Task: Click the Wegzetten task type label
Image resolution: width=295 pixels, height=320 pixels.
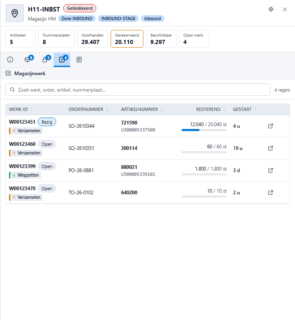Action: click(25, 175)
